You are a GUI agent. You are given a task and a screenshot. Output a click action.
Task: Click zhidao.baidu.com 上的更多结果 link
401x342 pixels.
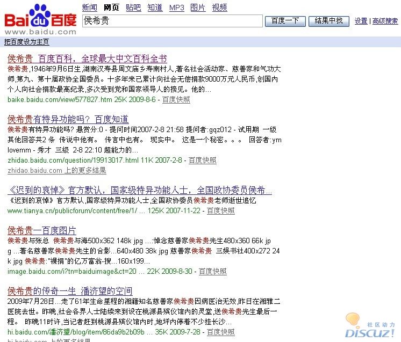click(57, 170)
